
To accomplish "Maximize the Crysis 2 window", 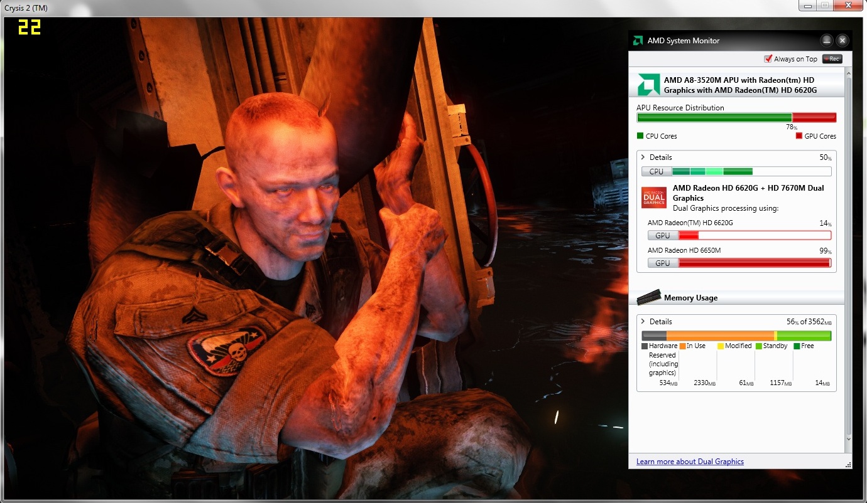I will point(825,6).
